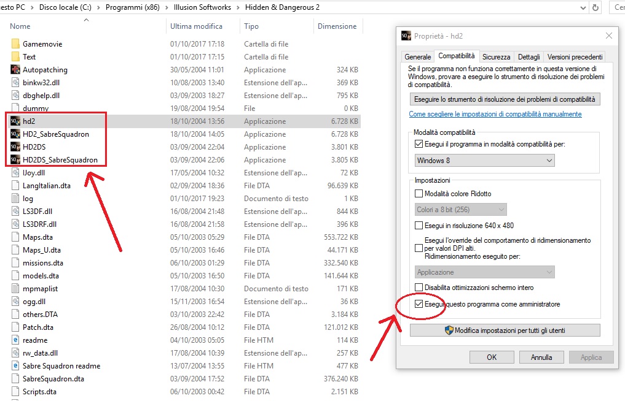Enable 'Modalità colore Ridotto' checkbox

tap(419, 194)
